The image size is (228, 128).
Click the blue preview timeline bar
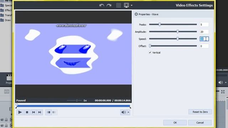pyautogui.click(x=73, y=106)
